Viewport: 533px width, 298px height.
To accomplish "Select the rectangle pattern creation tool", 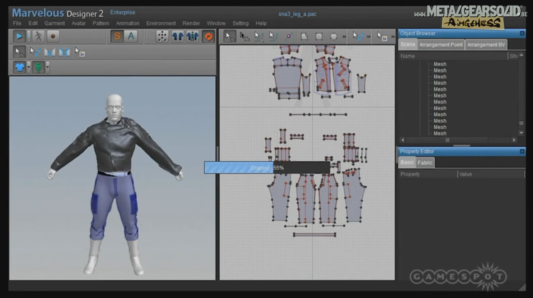I will [319, 37].
